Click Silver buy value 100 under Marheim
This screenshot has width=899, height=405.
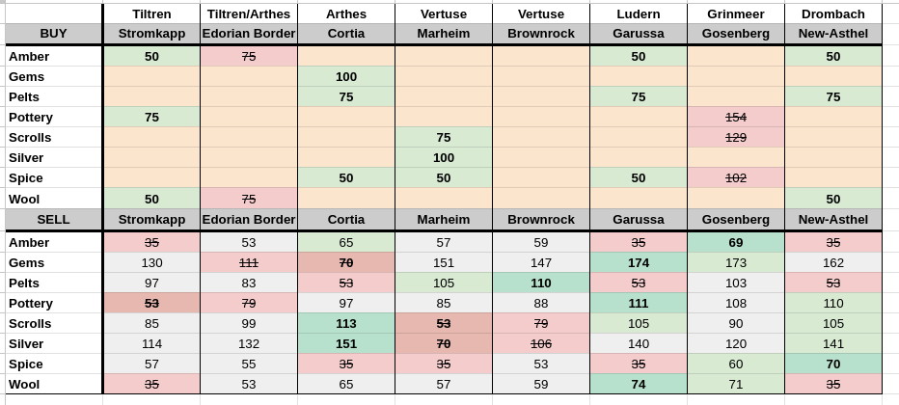coord(444,157)
